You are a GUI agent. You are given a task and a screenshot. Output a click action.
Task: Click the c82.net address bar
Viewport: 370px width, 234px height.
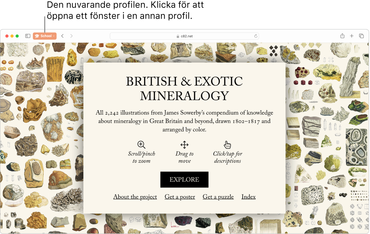tap(184, 36)
